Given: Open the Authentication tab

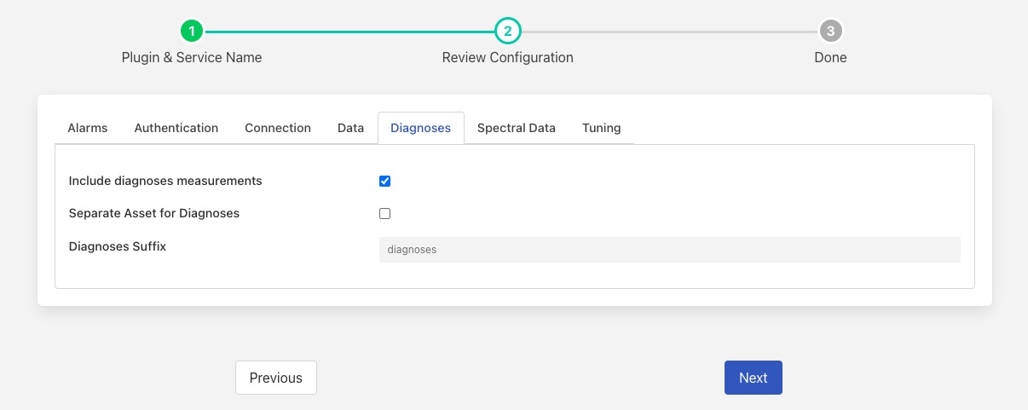Looking at the screenshot, I should tap(176, 128).
